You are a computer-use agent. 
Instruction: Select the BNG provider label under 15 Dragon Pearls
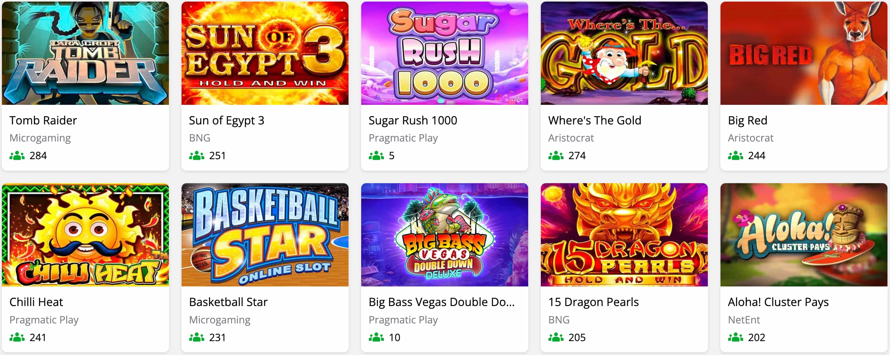[x=558, y=320]
